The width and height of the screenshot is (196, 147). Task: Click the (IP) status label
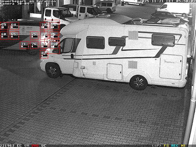156,145
